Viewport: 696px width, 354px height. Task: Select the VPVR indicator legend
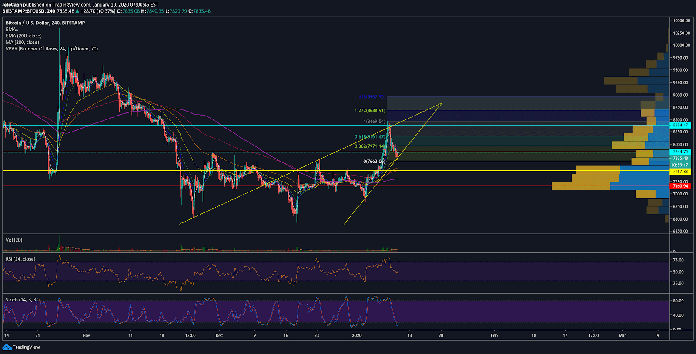click(52, 49)
